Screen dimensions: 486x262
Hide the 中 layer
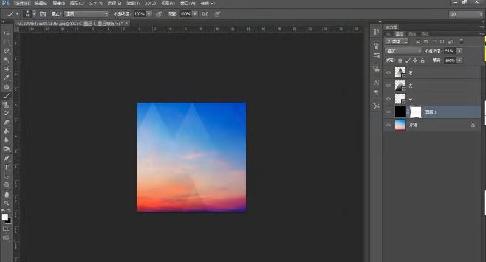tap(388, 99)
